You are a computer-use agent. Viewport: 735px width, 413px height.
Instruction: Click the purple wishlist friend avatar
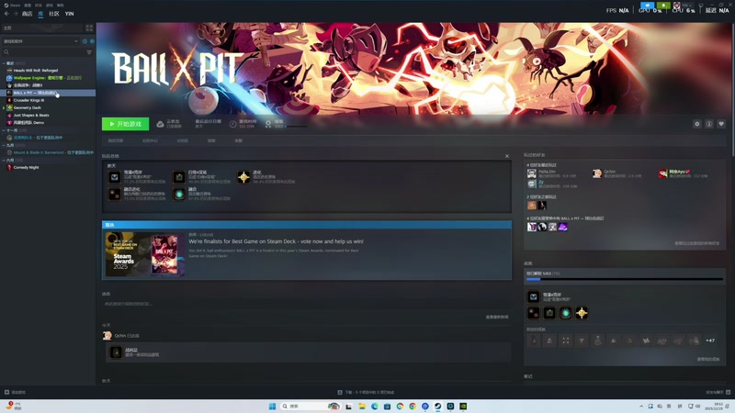click(x=562, y=227)
